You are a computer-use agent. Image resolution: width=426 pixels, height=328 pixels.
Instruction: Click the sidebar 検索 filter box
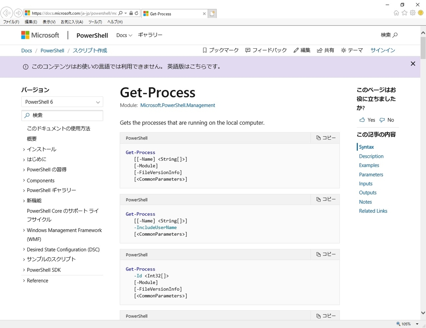[x=62, y=115]
